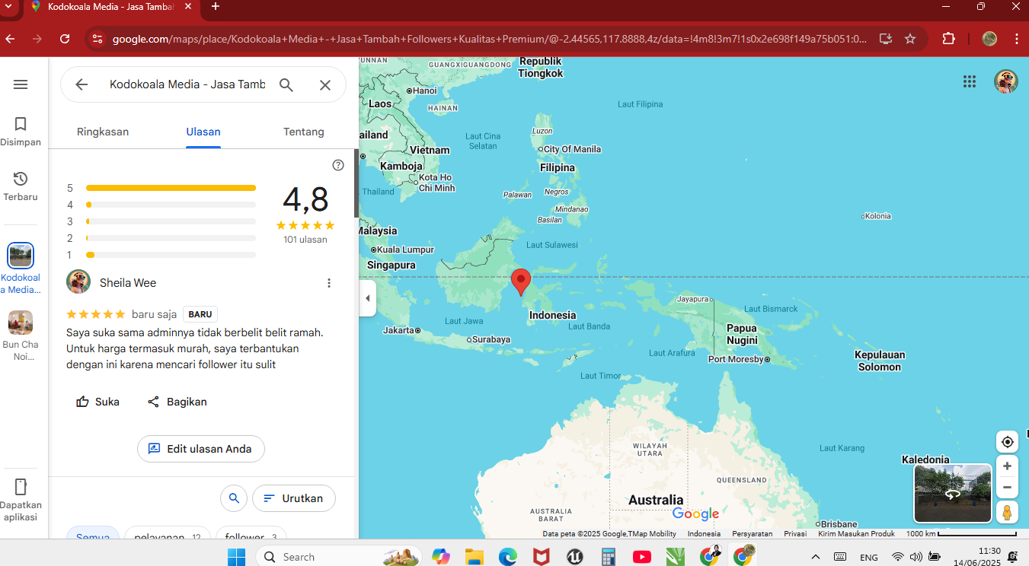Click Edit ulasan Anda button
Viewport: 1029px width, 566px height.
coord(201,449)
